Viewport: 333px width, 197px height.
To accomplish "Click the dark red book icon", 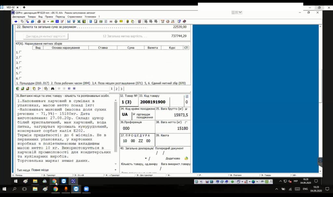I will [x=184, y=21].
